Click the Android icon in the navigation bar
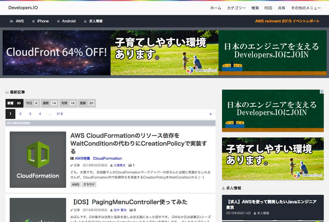 (x=58, y=21)
